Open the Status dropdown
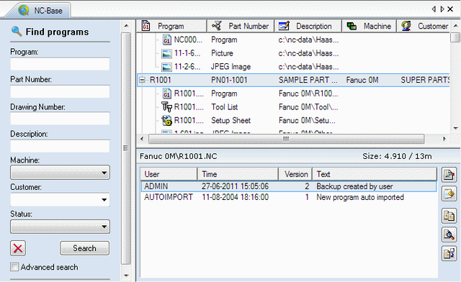Screen dimensions: 461x282 (x=60, y=227)
